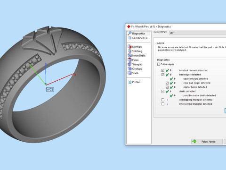
Task: Toggle bad edges detected checkbox
Action: 163,75
